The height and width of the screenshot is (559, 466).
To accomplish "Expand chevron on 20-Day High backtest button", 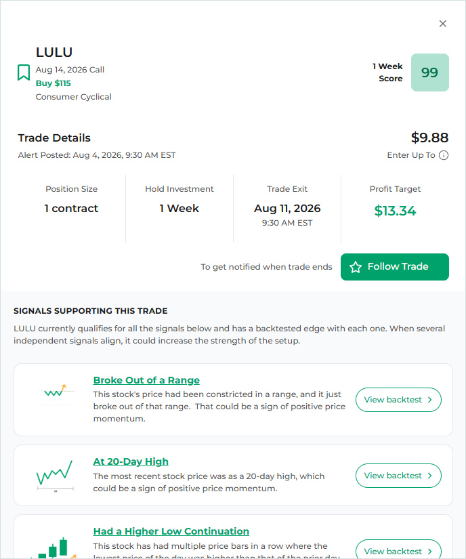I will pyautogui.click(x=429, y=476).
